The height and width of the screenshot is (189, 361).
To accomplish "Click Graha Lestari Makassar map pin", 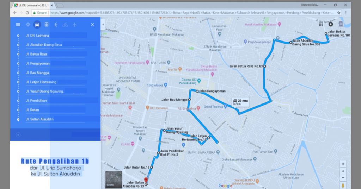I will [x=255, y=159].
